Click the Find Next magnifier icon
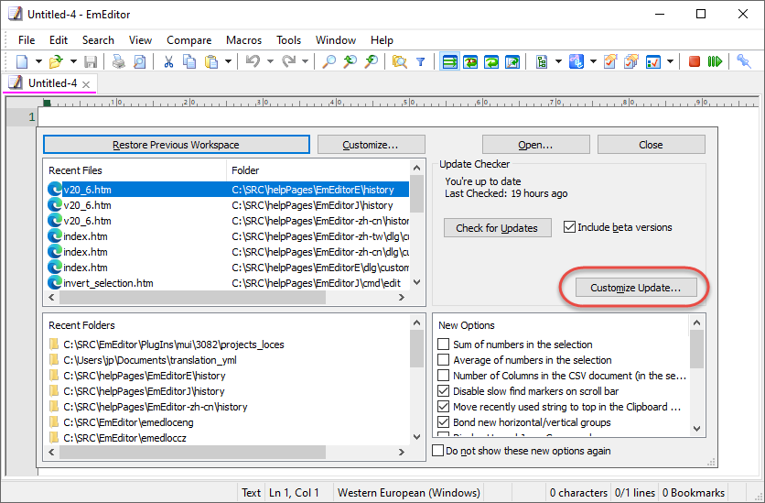 pyautogui.click(x=350, y=62)
